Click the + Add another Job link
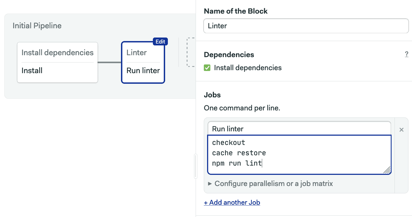The height and width of the screenshot is (217, 412). [x=232, y=203]
